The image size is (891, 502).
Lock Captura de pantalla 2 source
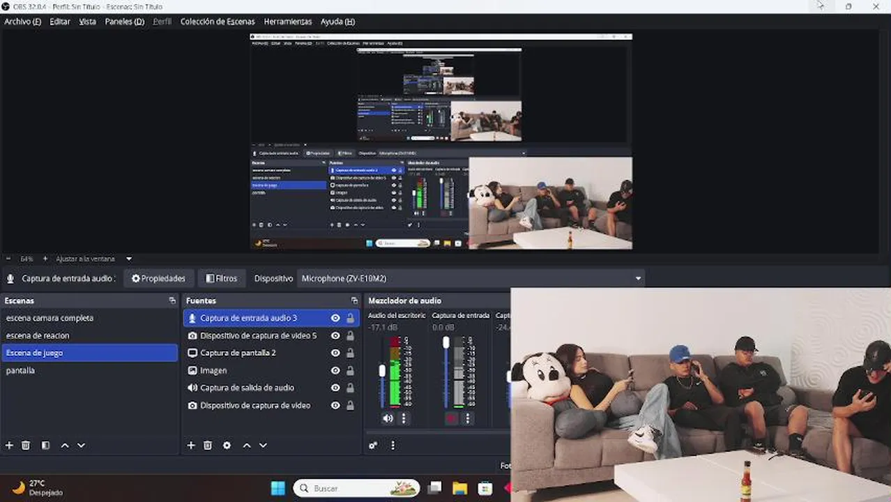pyautogui.click(x=350, y=353)
